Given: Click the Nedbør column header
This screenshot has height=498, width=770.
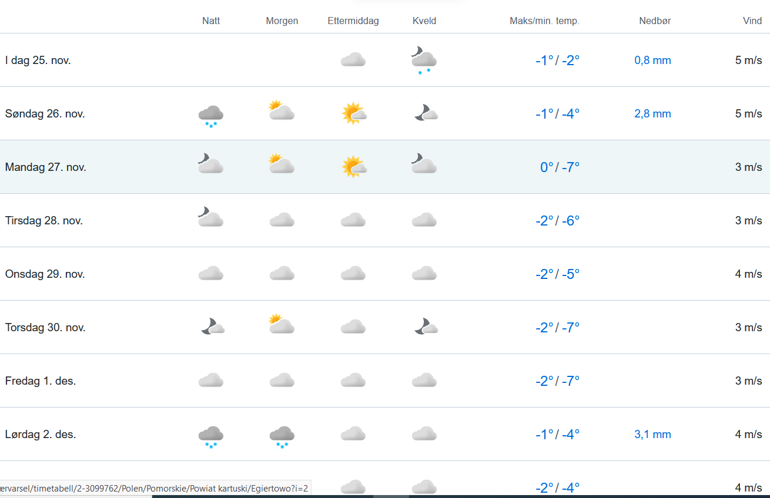Looking at the screenshot, I should pyautogui.click(x=655, y=21).
